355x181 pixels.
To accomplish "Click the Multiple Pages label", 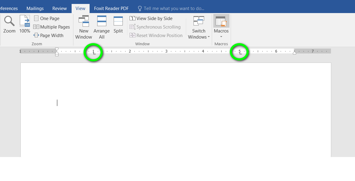I will pyautogui.click(x=55, y=27).
